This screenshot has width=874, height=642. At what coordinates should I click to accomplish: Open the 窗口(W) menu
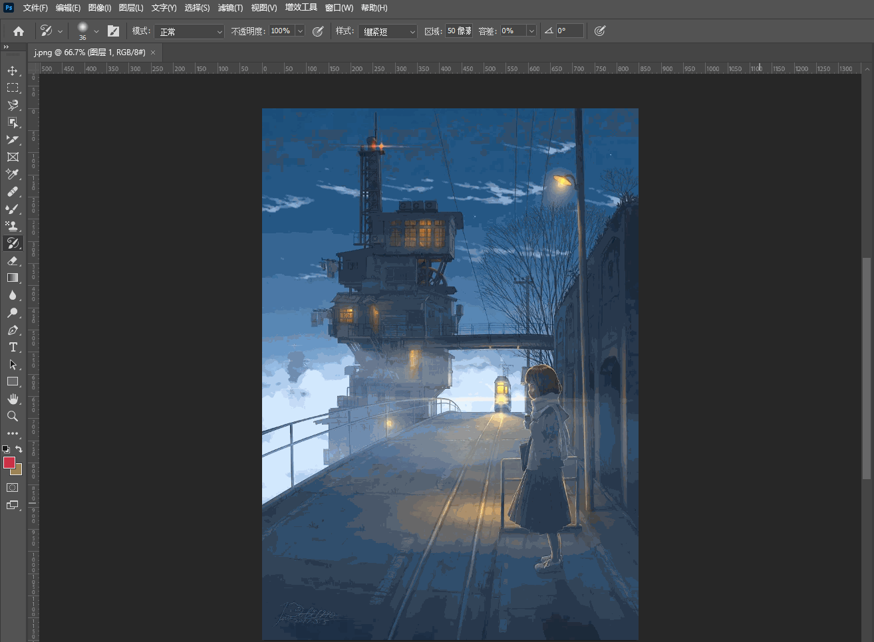point(339,8)
